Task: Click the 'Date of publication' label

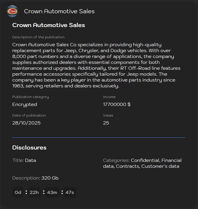Action: [x=29, y=115]
